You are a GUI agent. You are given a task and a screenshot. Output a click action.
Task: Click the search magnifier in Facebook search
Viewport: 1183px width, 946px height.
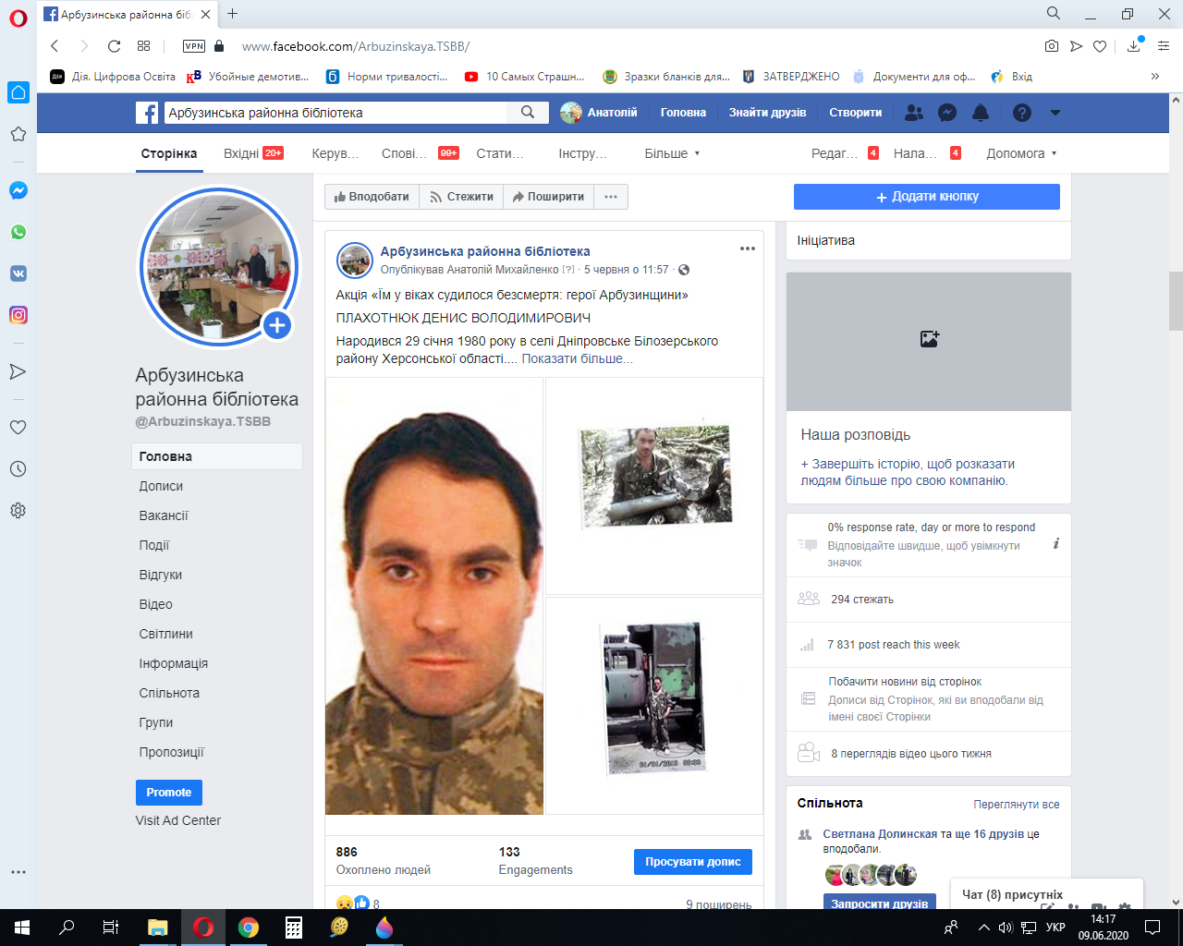pos(528,113)
